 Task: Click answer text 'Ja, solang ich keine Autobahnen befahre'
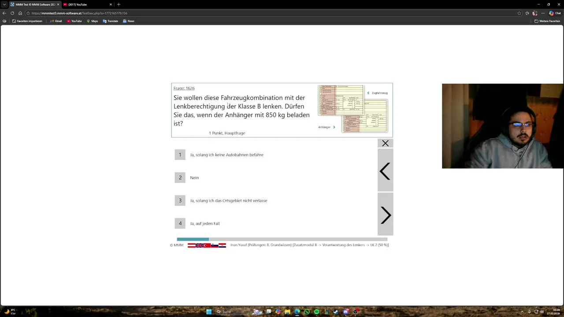(x=226, y=155)
